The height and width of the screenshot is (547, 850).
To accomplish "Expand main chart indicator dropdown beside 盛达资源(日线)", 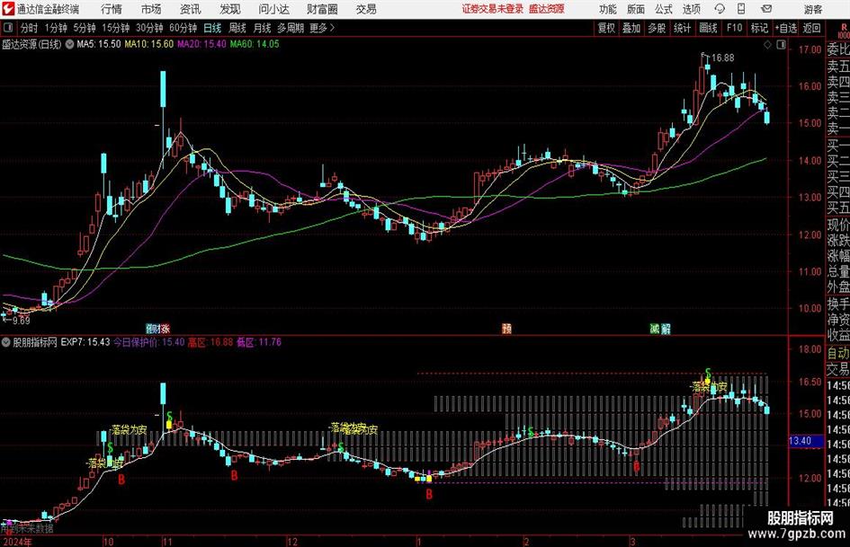I will point(69,44).
